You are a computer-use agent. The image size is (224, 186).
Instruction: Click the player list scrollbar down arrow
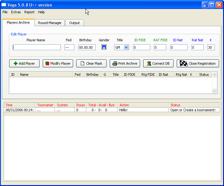tap(214, 91)
